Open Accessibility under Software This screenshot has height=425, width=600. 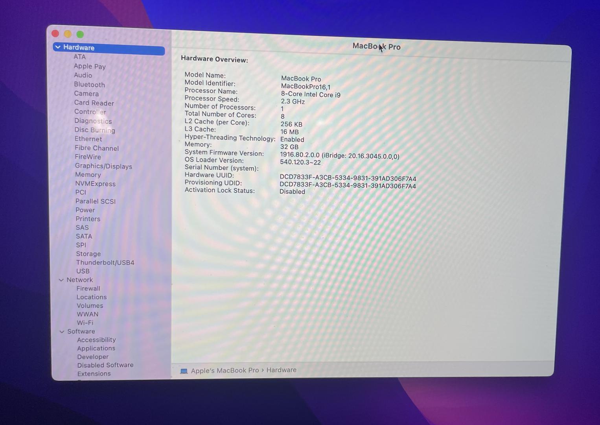pos(96,340)
